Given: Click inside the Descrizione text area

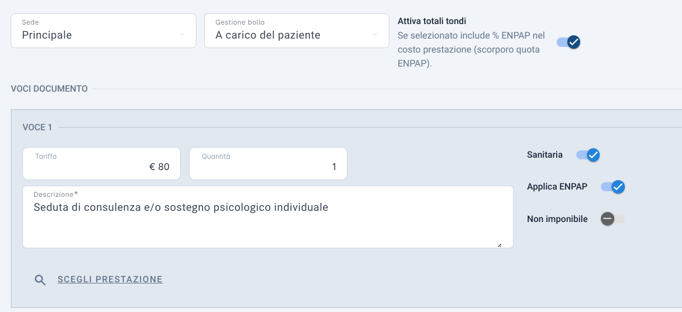Looking at the screenshot, I should (268, 217).
